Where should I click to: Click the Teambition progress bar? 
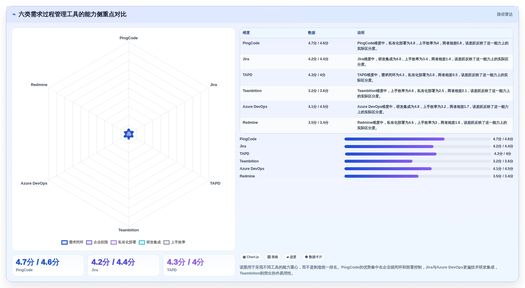click(417, 161)
